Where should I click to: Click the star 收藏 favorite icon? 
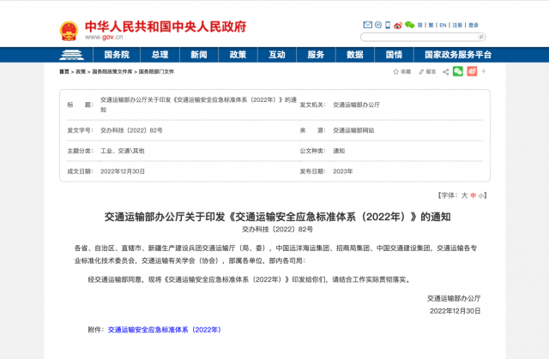click(x=401, y=72)
